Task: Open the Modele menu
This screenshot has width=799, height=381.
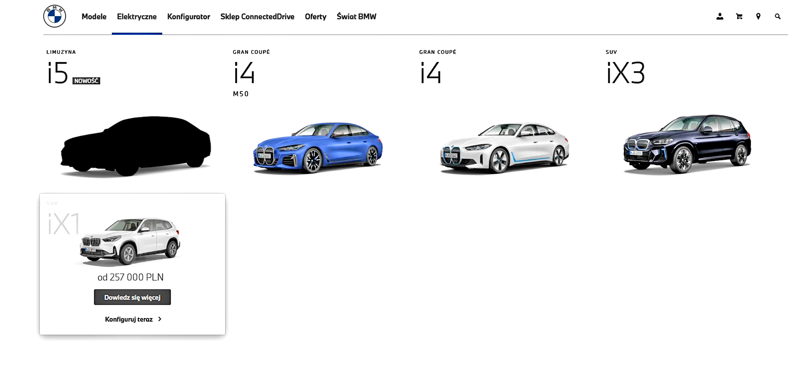Action: click(94, 17)
